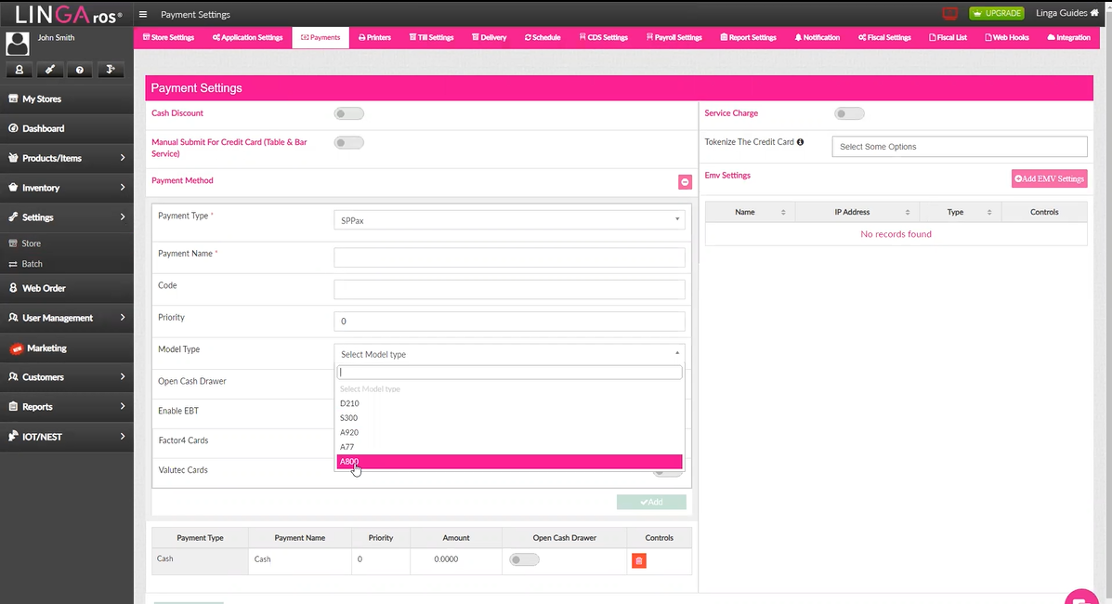Image resolution: width=1112 pixels, height=604 pixels.
Task: Open the chat bubble icon
Action: pos(1081,597)
